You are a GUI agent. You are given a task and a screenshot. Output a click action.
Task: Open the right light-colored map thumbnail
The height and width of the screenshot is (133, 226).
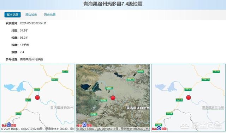point(188,97)
